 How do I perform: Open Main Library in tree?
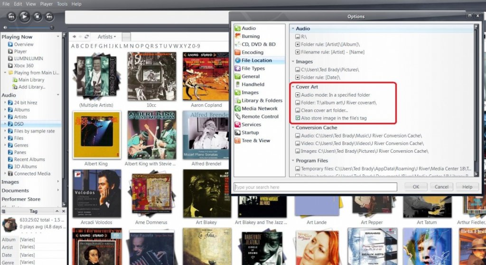click(31, 80)
